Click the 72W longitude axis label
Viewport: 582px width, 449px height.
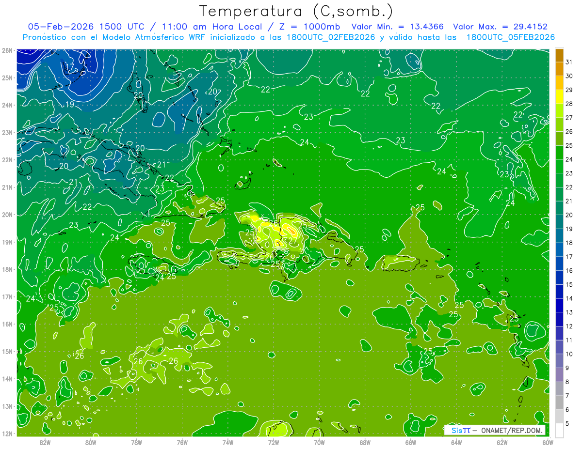point(274,442)
